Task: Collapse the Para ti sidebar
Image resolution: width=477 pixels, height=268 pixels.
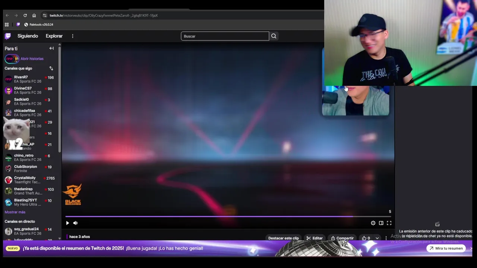Action: tap(51, 48)
